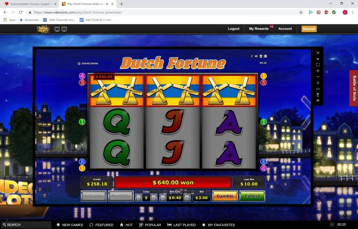The width and height of the screenshot is (358, 229).
Task: Open the sidebar chat bubble icon
Action: click(318, 100)
